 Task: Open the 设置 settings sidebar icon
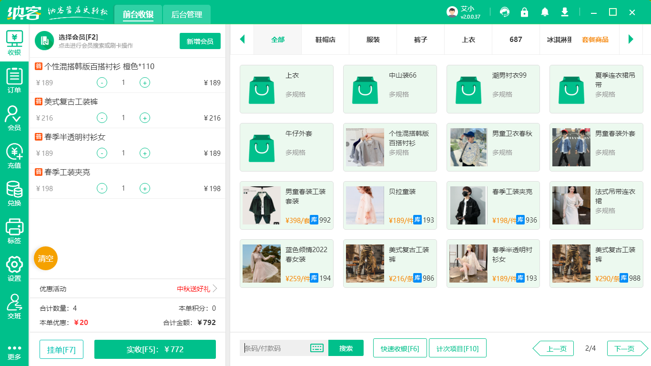14,269
